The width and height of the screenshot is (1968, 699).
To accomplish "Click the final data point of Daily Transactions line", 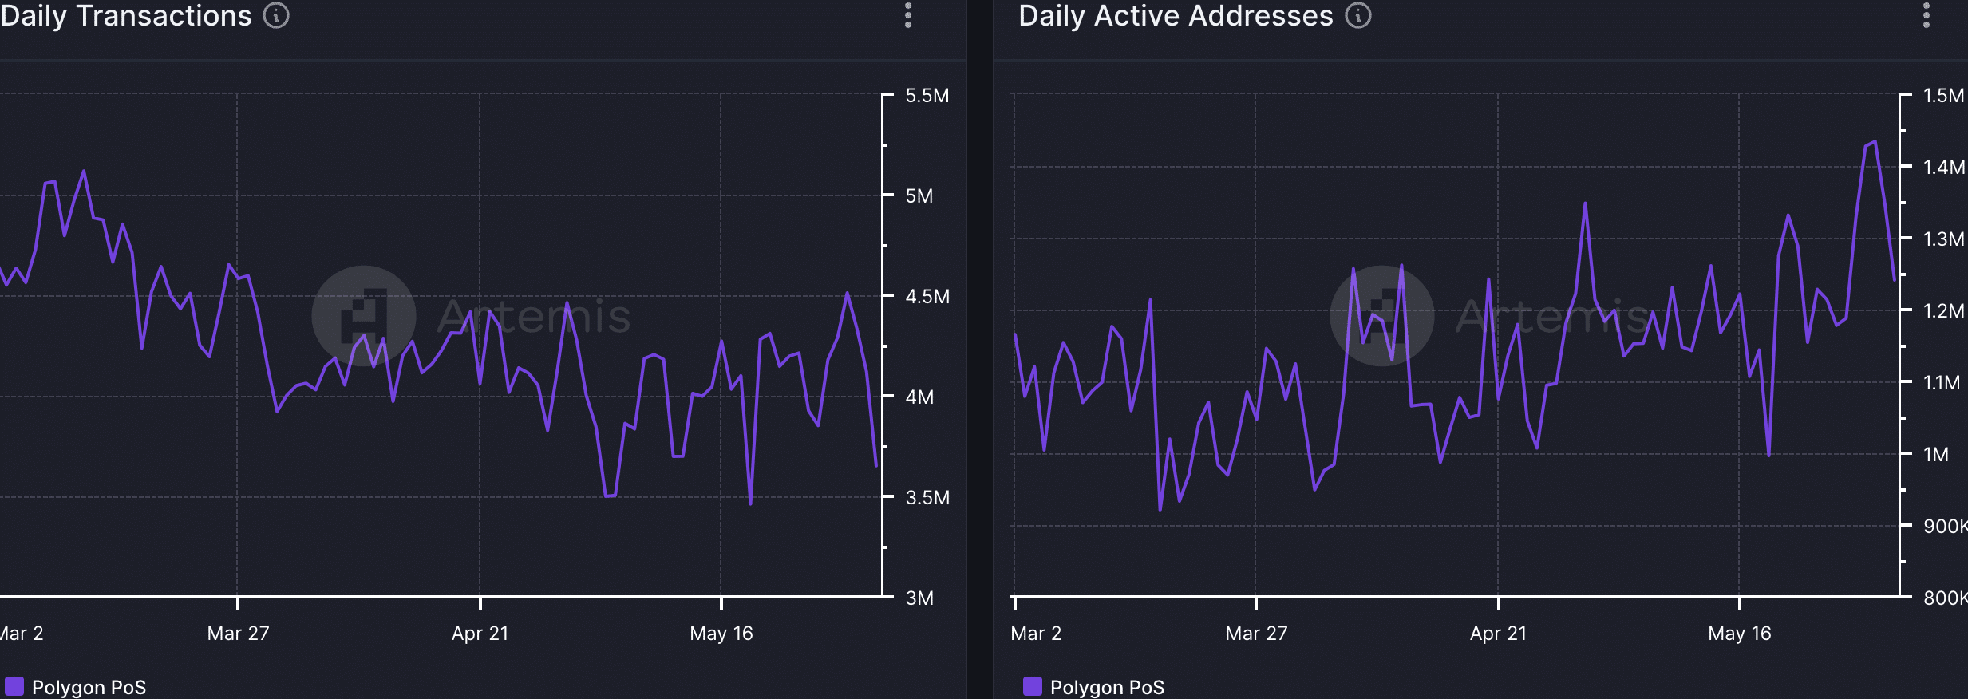I will 875,465.
